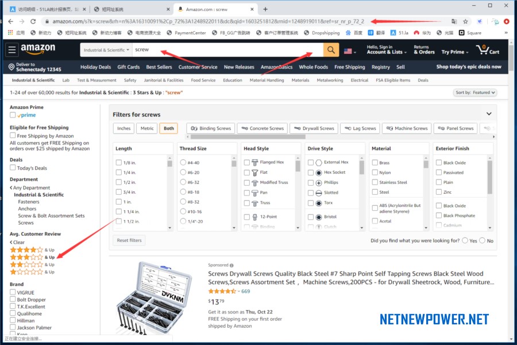The width and height of the screenshot is (517, 345).
Task: Open the Square bookmark
Action: (x=470, y=33)
